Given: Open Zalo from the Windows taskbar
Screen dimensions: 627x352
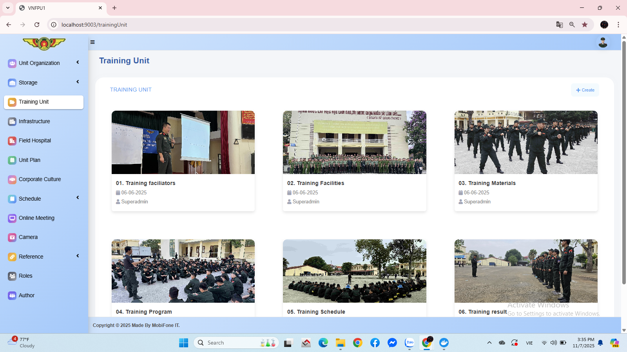Looking at the screenshot, I should tap(409, 343).
